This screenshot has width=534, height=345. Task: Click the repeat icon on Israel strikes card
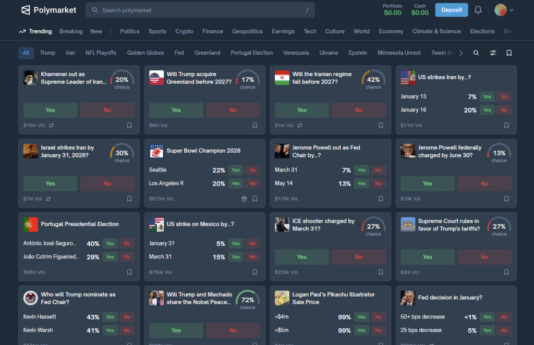click(x=48, y=199)
